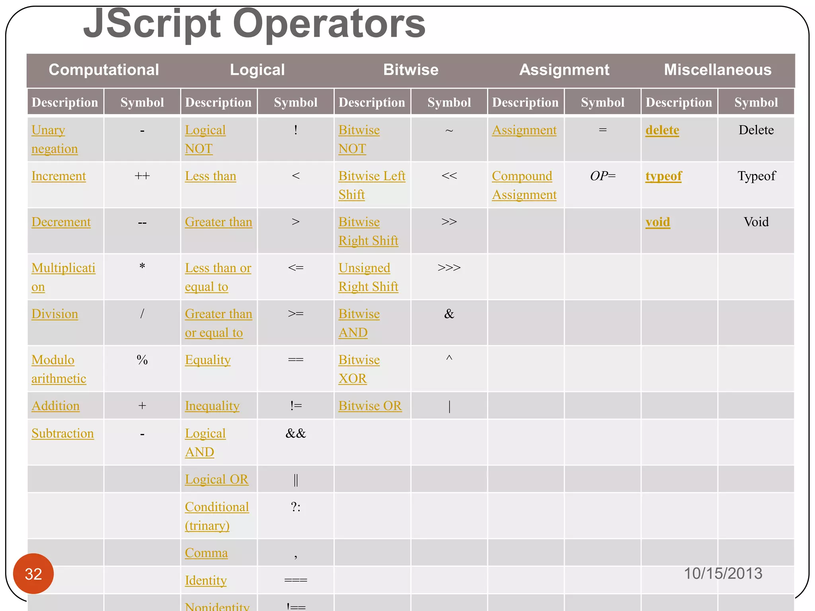815x611 pixels.
Task: Select the Miscellaneous column group header
Action: coord(718,70)
